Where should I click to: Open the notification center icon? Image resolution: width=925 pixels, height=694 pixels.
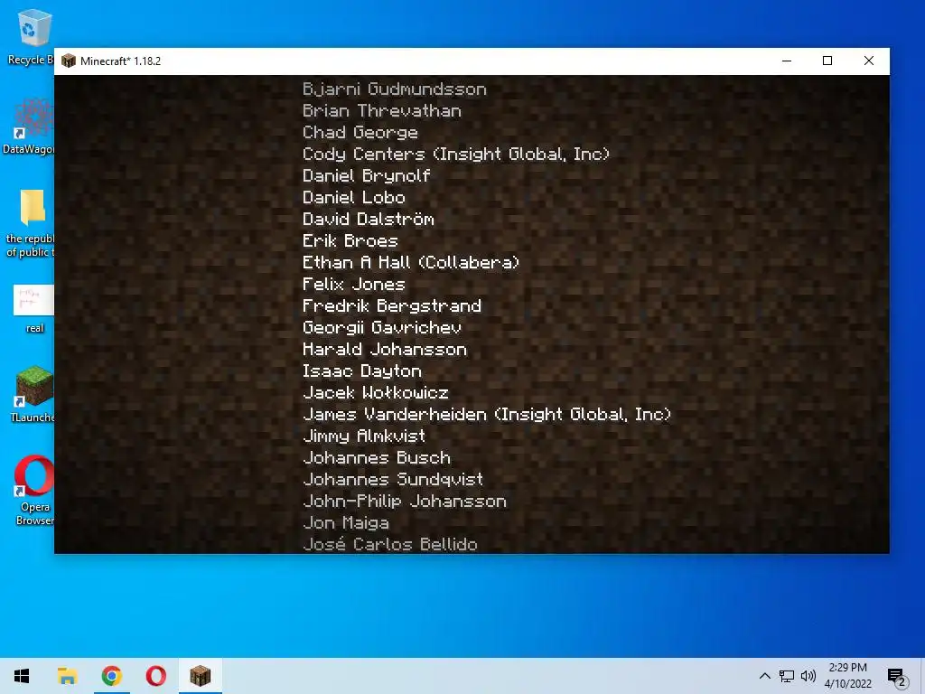897,677
